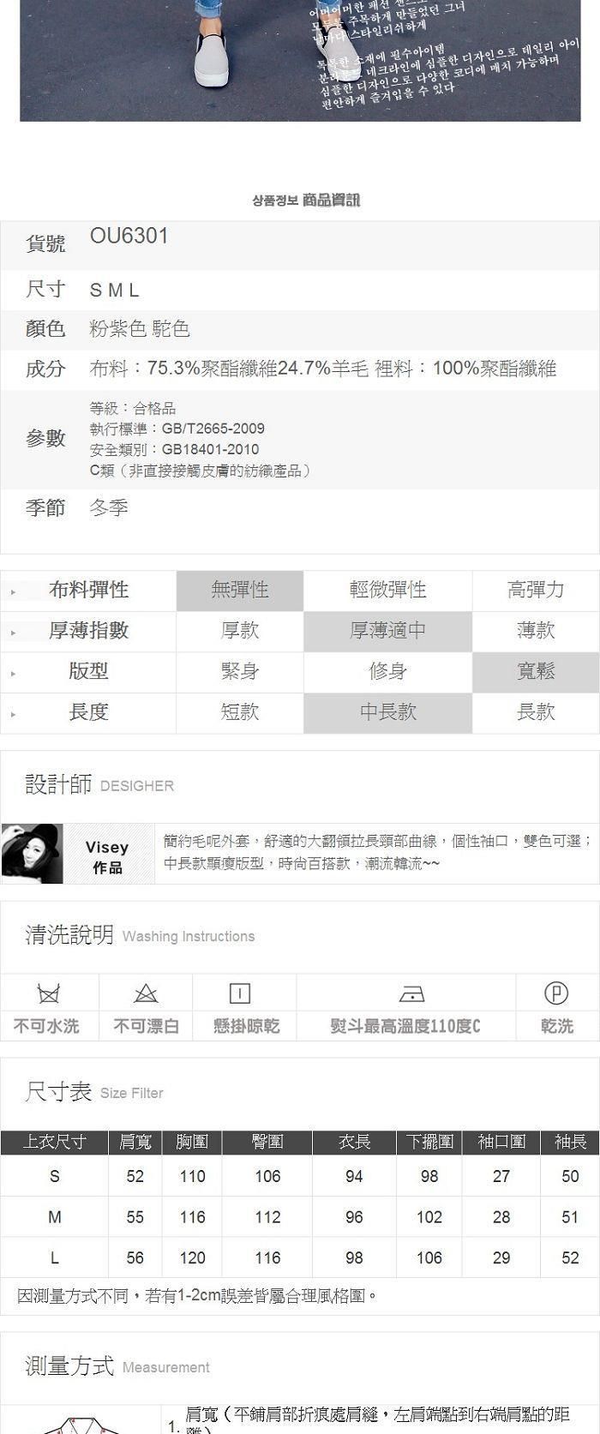
Task: Click the designer Visey portrait photo
Action: coord(33,854)
